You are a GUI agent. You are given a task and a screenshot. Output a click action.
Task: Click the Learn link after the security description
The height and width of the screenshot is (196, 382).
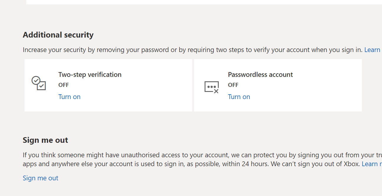372,49
